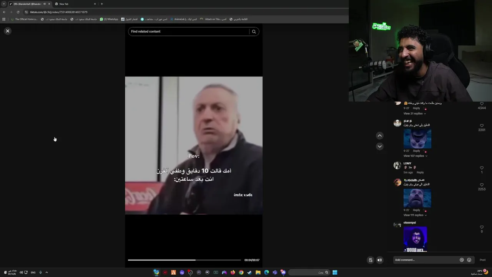Close the TikTok video viewer
492x277 pixels.
pos(8,31)
